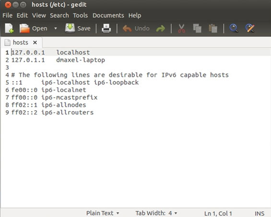The width and height of the screenshot is (271, 217).
Task: Place cursor on the ip6-allrouters line
Action: (x=52, y=113)
